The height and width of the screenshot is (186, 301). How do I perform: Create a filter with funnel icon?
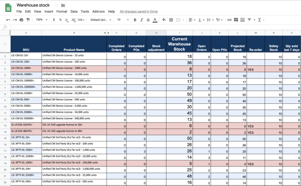point(249,20)
